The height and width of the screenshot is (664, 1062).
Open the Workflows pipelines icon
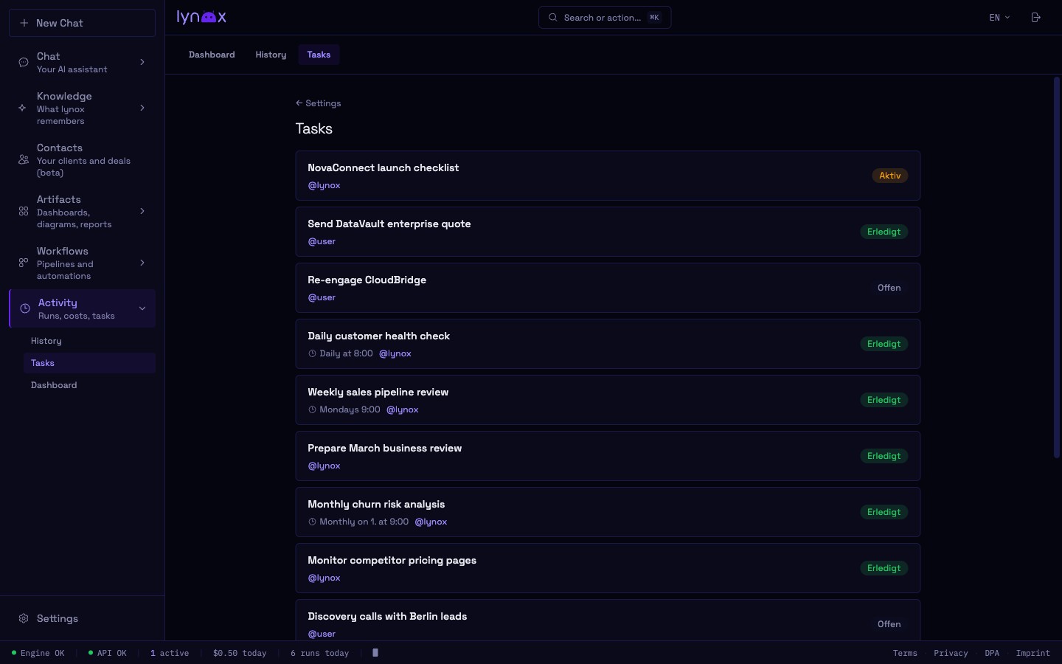pyautogui.click(x=24, y=263)
